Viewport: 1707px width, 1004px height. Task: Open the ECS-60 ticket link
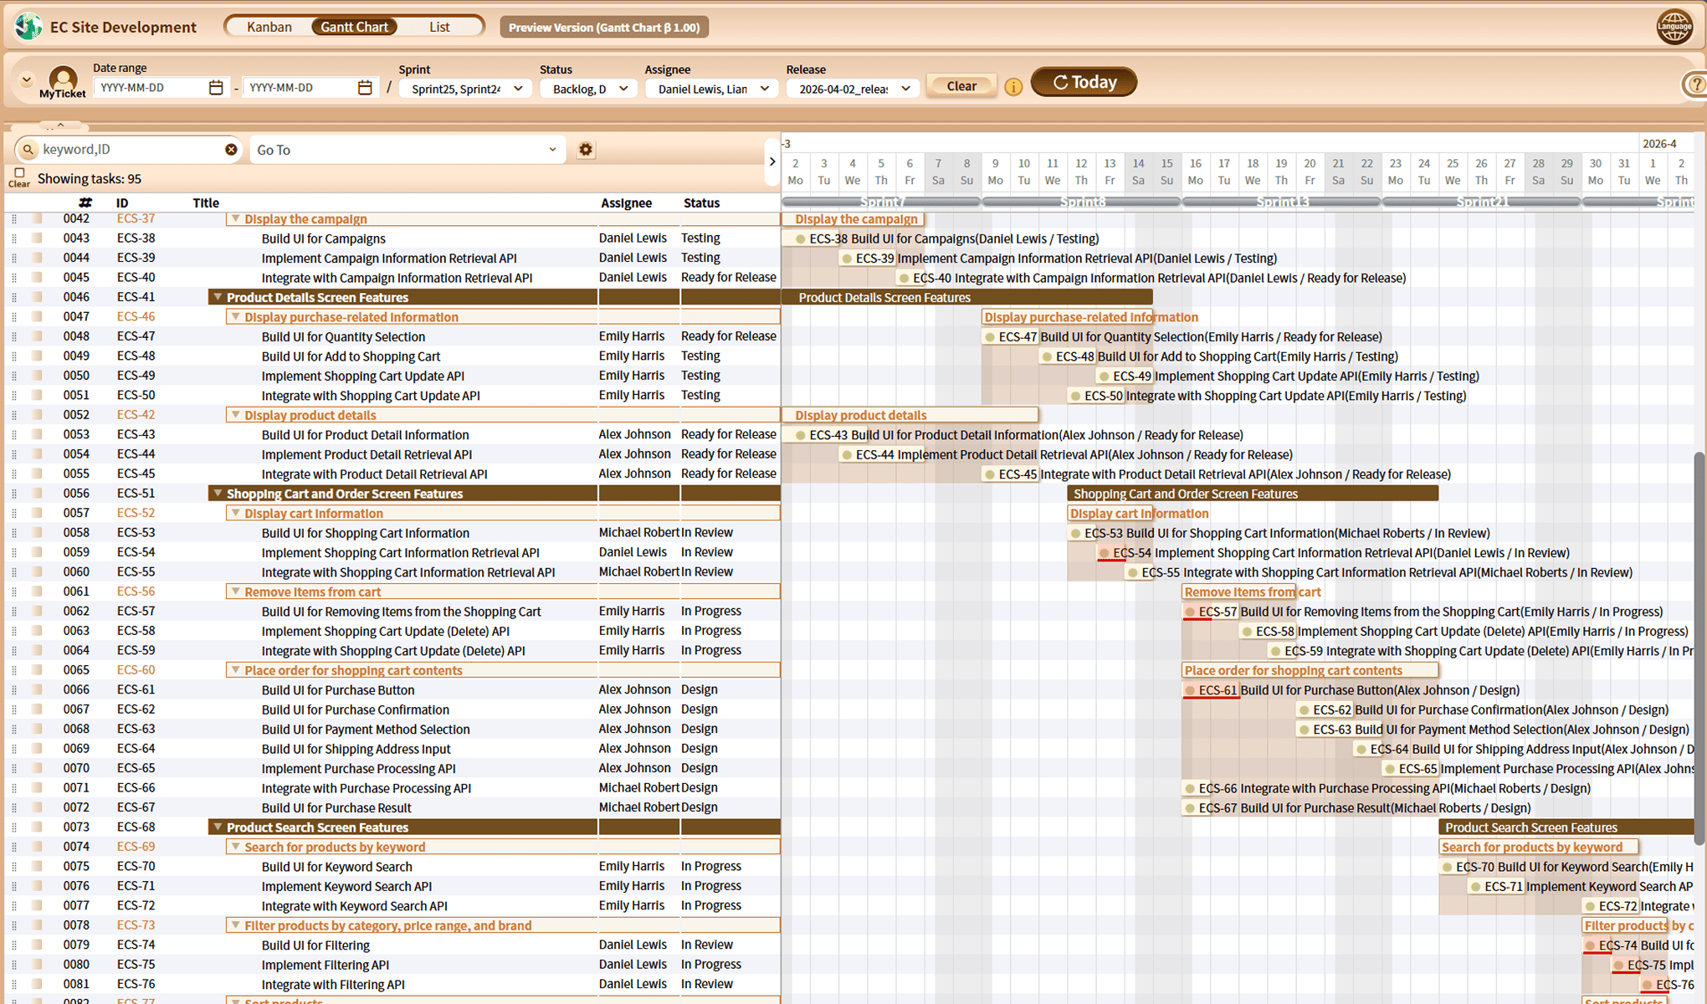coord(136,670)
